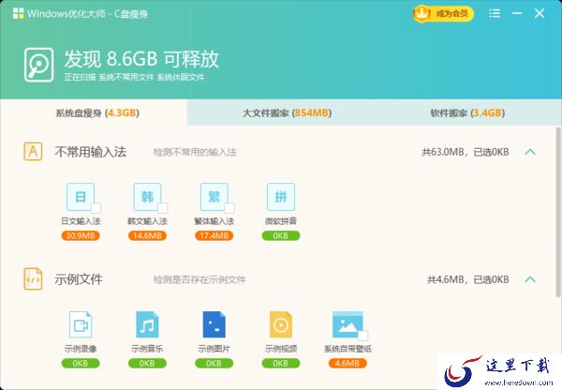Screen dimensions: 562x390
Task: Click the disk scan icon in header
Action: (39, 65)
